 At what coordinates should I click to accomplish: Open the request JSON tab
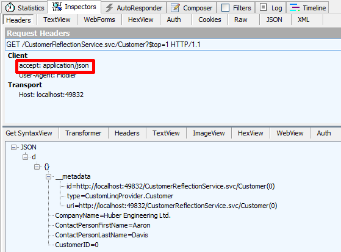click(274, 20)
